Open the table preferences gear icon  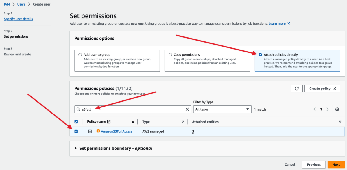coord(337,109)
